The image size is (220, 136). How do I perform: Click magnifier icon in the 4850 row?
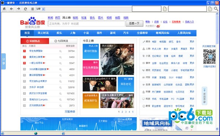(x=60, y=69)
